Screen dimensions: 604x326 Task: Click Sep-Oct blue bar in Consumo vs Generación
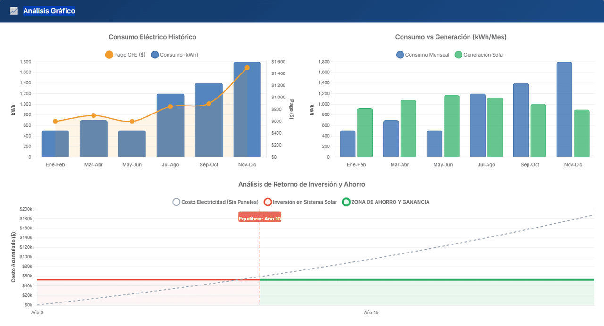[521, 120]
